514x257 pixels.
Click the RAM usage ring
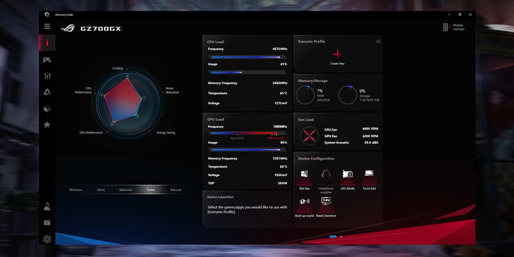click(x=305, y=95)
